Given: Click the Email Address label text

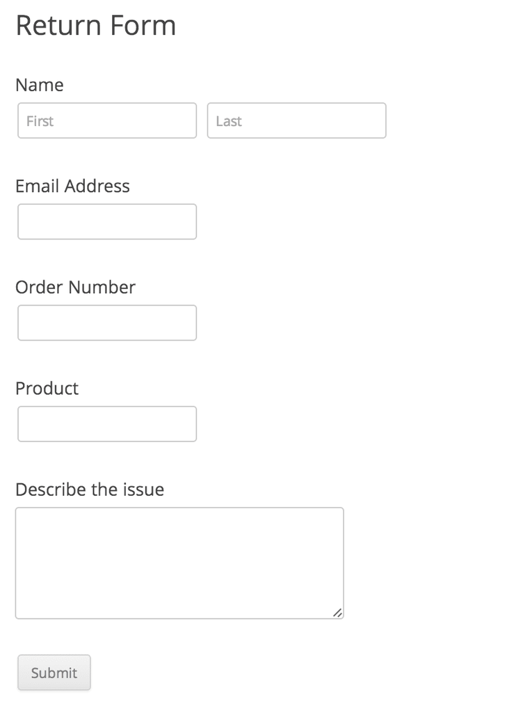Looking at the screenshot, I should 72,186.
